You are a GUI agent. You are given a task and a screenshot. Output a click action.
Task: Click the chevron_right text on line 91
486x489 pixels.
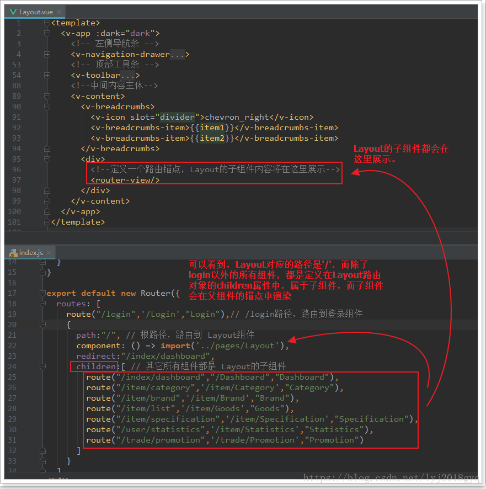point(237,117)
